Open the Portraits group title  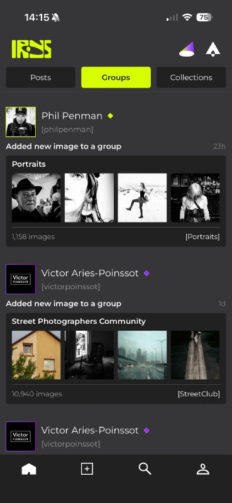tap(28, 164)
